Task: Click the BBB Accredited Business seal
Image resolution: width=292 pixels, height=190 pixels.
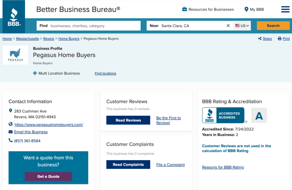Action: [223, 115]
